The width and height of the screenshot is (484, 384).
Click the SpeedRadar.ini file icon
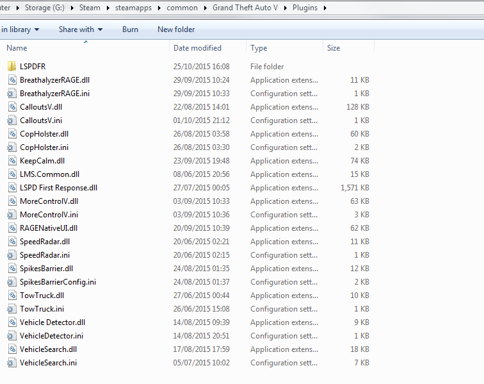12,255
